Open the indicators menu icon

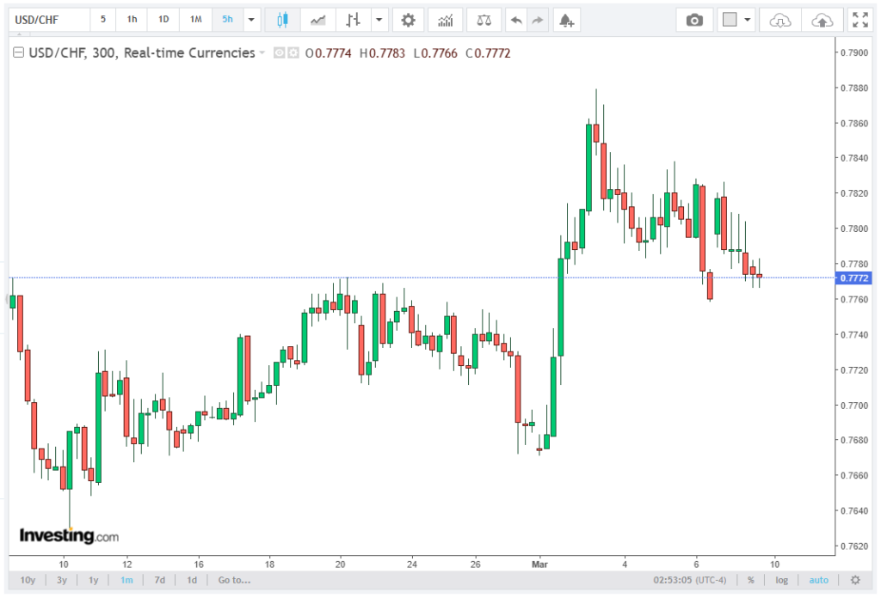tap(445, 20)
